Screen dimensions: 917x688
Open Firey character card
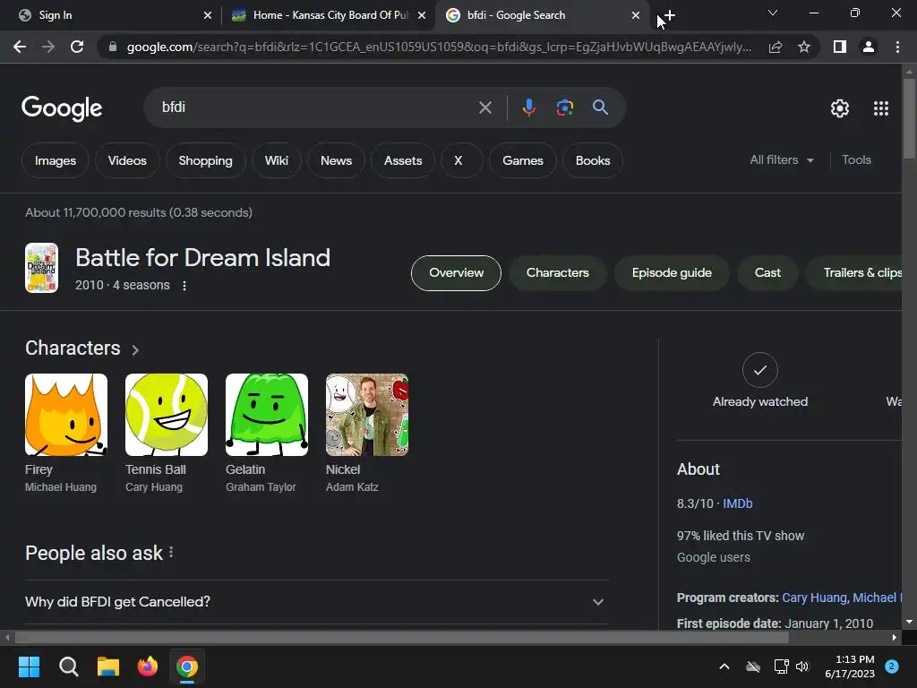(x=66, y=434)
